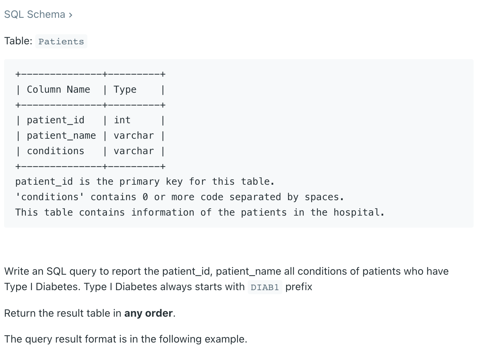The width and height of the screenshot is (484, 360).
Task: Open the SQL Schema link
Action: (35, 14)
